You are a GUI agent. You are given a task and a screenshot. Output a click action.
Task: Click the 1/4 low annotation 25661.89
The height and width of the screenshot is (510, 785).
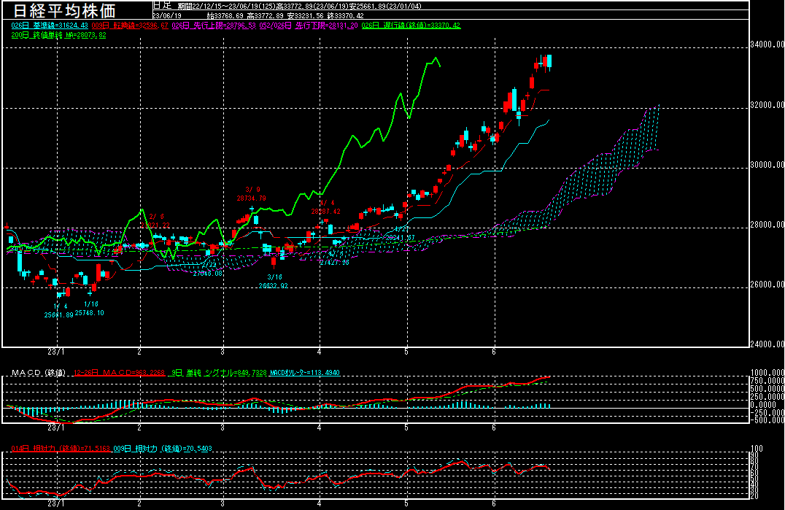58,311
